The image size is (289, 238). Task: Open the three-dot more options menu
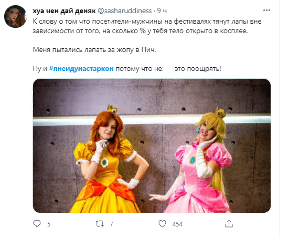click(x=266, y=11)
